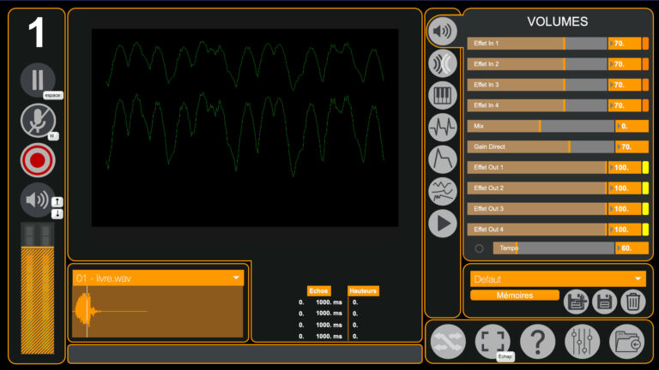This screenshot has width=659, height=370.
Task: Pause playback with the pause button
Action: 37,80
